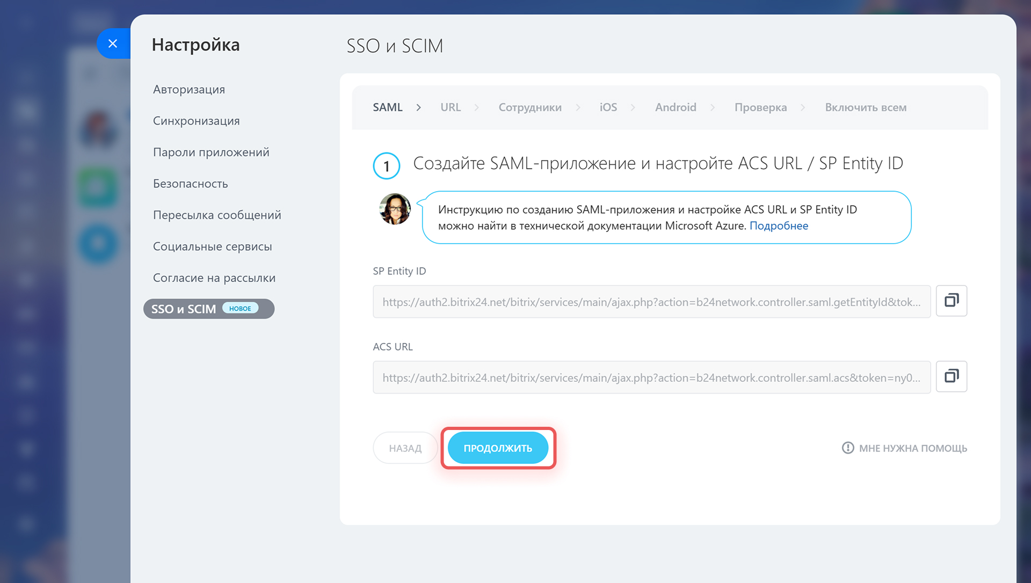Viewport: 1031px width, 583px height.
Task: Open the Безопасность settings section
Action: 191,184
